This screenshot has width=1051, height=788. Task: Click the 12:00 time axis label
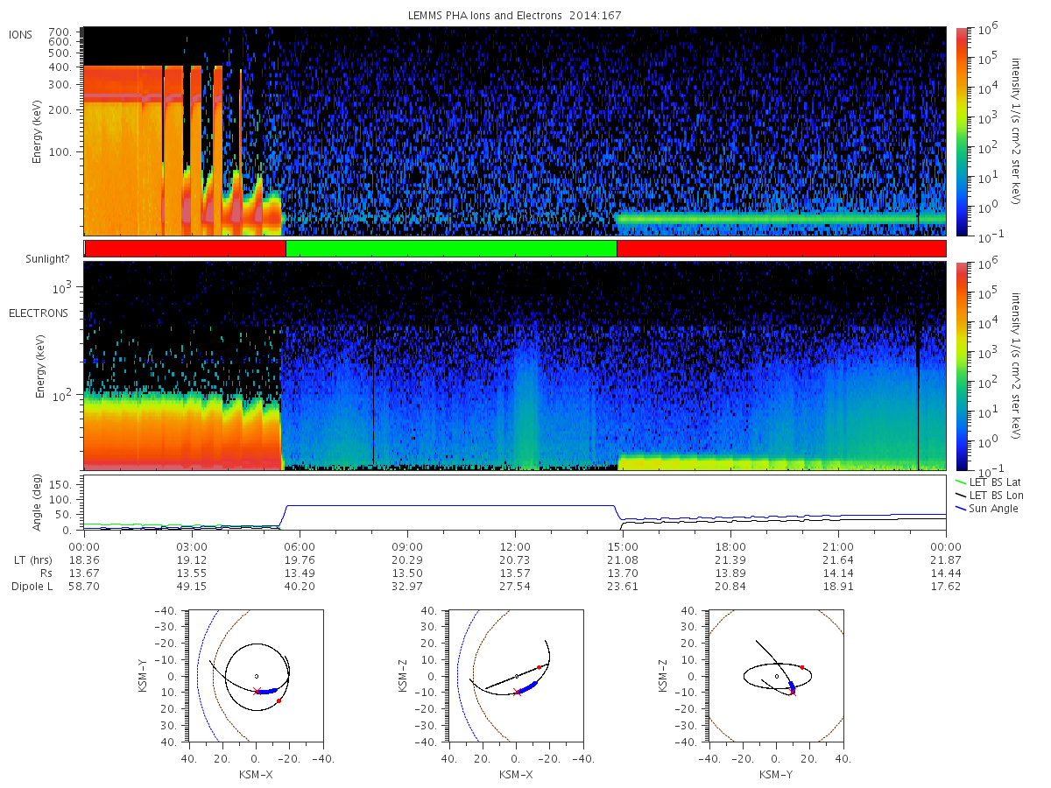pos(515,546)
